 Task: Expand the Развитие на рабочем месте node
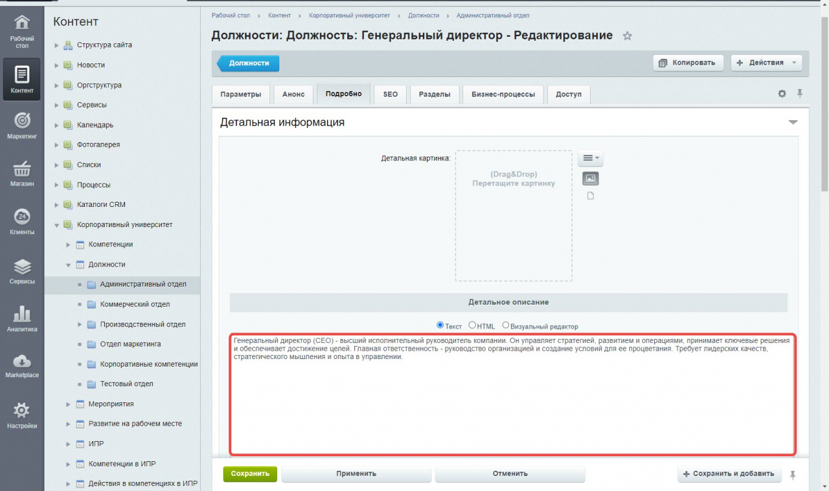(68, 424)
